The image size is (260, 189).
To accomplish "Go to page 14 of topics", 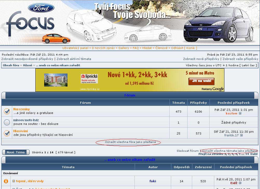I will [x=247, y=154].
